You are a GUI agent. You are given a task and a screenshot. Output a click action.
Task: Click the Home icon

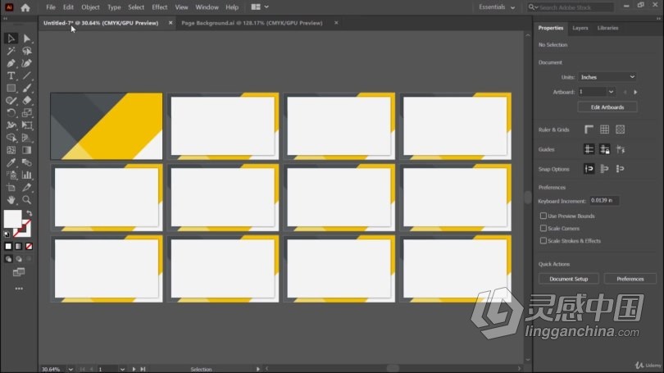tap(25, 7)
